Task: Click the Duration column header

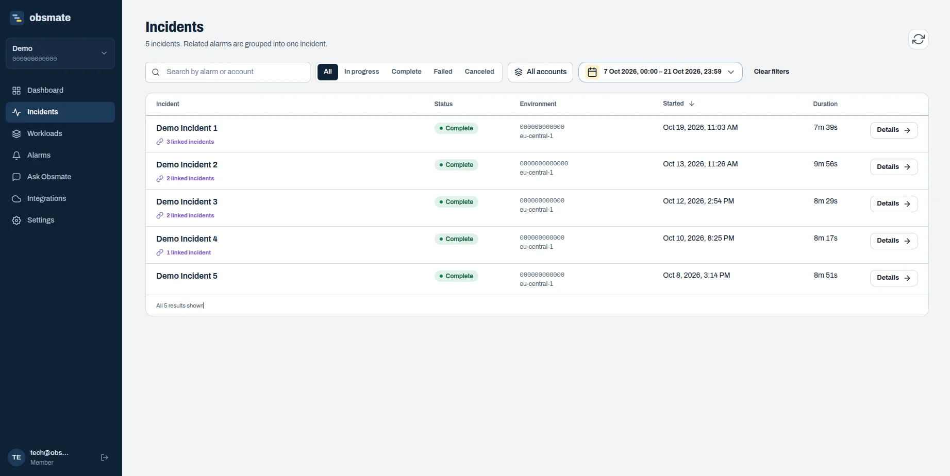Action: tap(825, 104)
